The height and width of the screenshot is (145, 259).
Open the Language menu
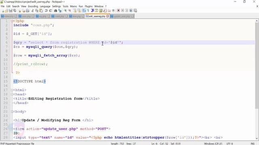tap(45, 6)
